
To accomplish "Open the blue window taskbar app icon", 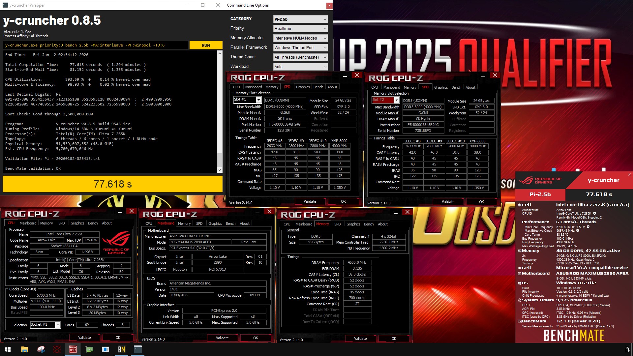I will tap(105, 349).
